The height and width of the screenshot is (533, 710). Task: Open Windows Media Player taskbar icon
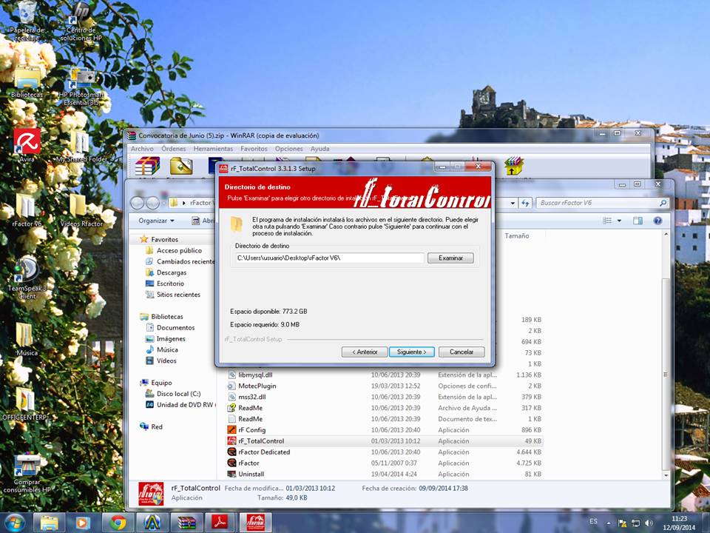pyautogui.click(x=83, y=523)
